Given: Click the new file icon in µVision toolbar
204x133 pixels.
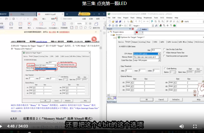Looking at the screenshot, I should point(109,21).
